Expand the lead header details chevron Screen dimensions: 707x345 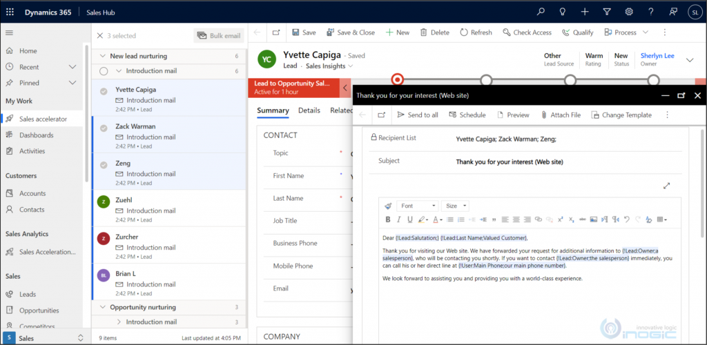point(690,60)
